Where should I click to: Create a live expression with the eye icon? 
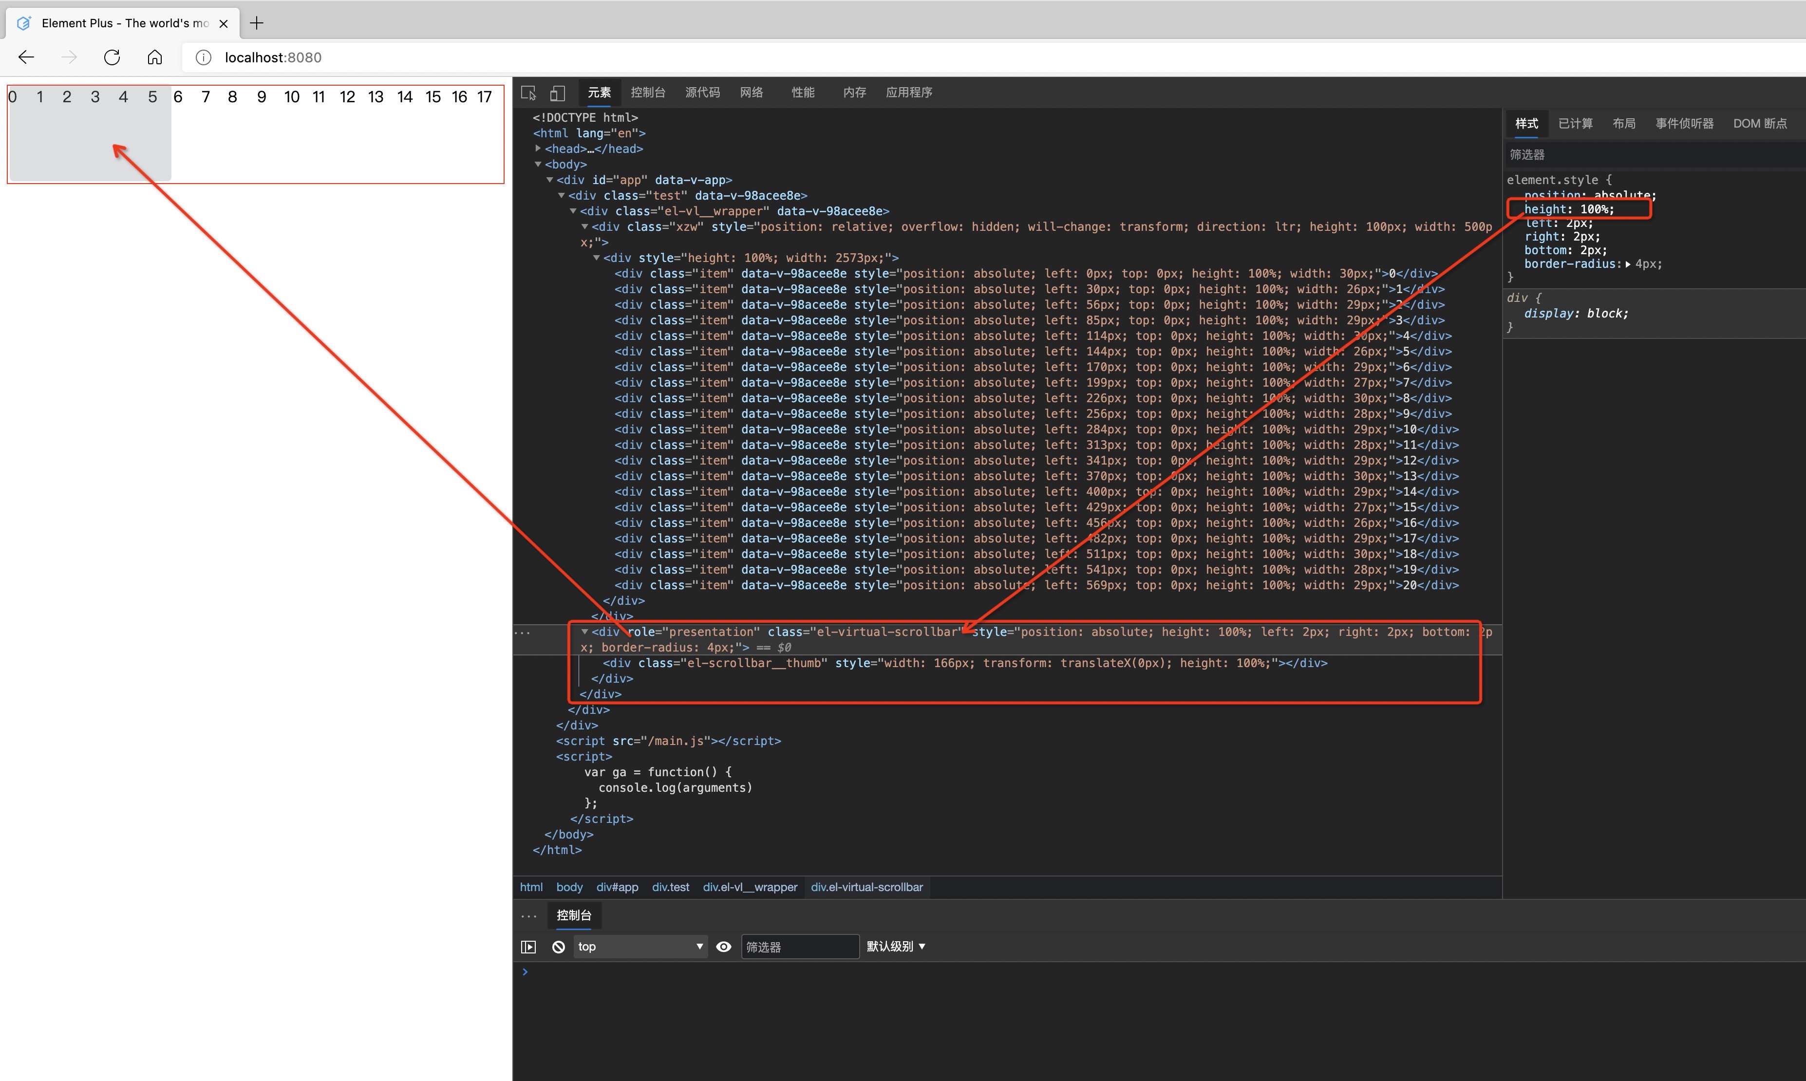click(723, 946)
